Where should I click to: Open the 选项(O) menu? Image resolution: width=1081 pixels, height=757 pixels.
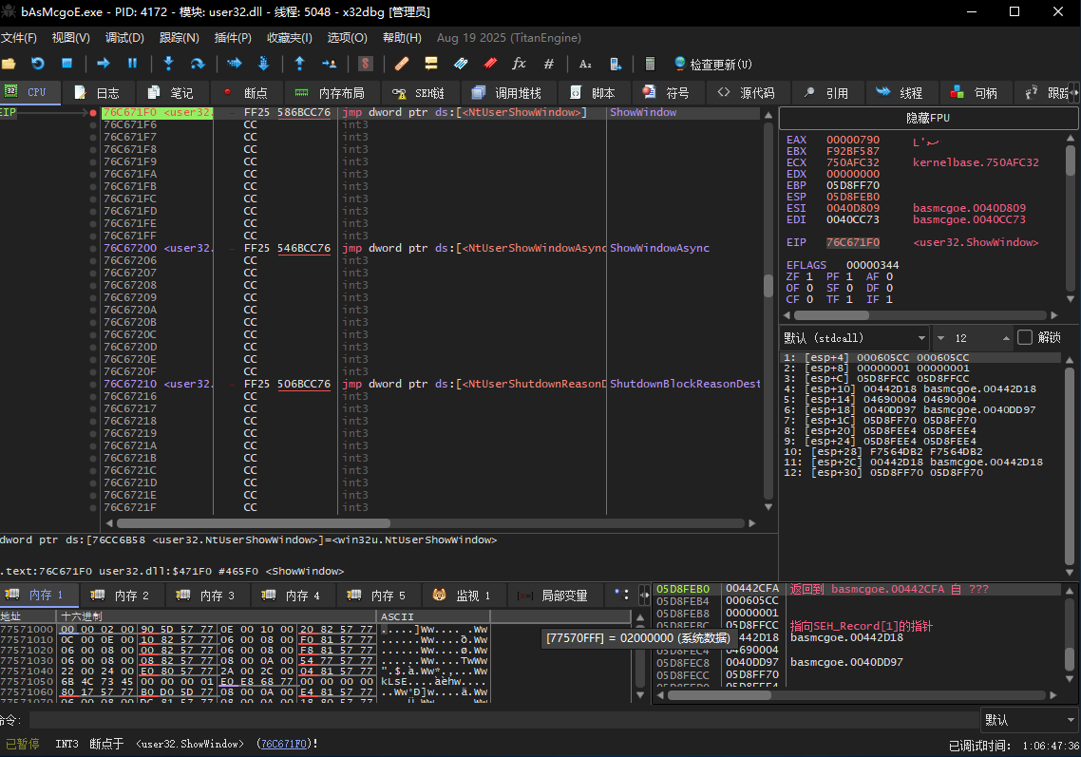click(347, 38)
